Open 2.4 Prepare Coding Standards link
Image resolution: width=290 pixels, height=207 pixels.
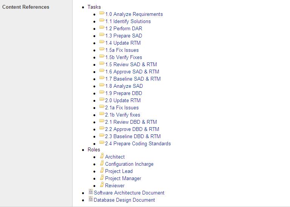pyautogui.click(x=138, y=144)
